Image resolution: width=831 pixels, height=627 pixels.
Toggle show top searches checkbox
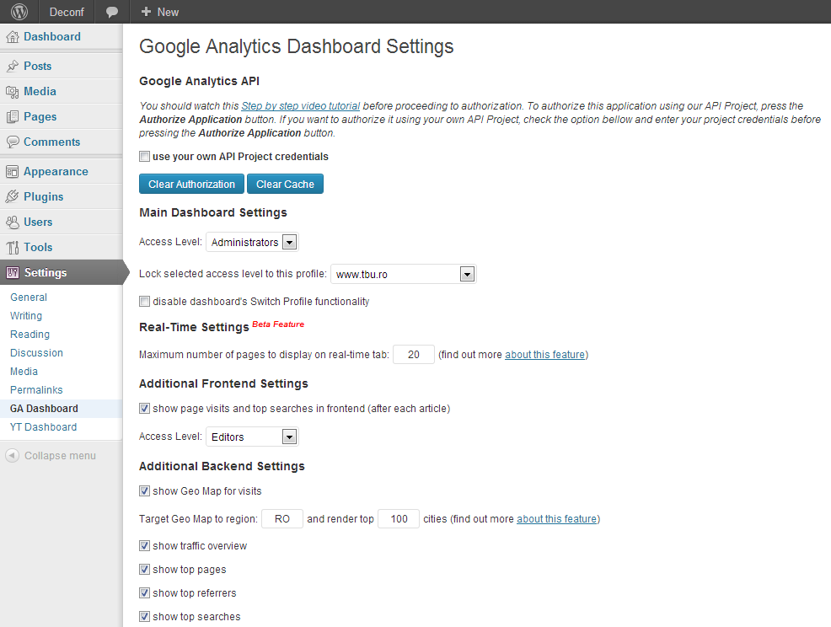click(x=144, y=617)
